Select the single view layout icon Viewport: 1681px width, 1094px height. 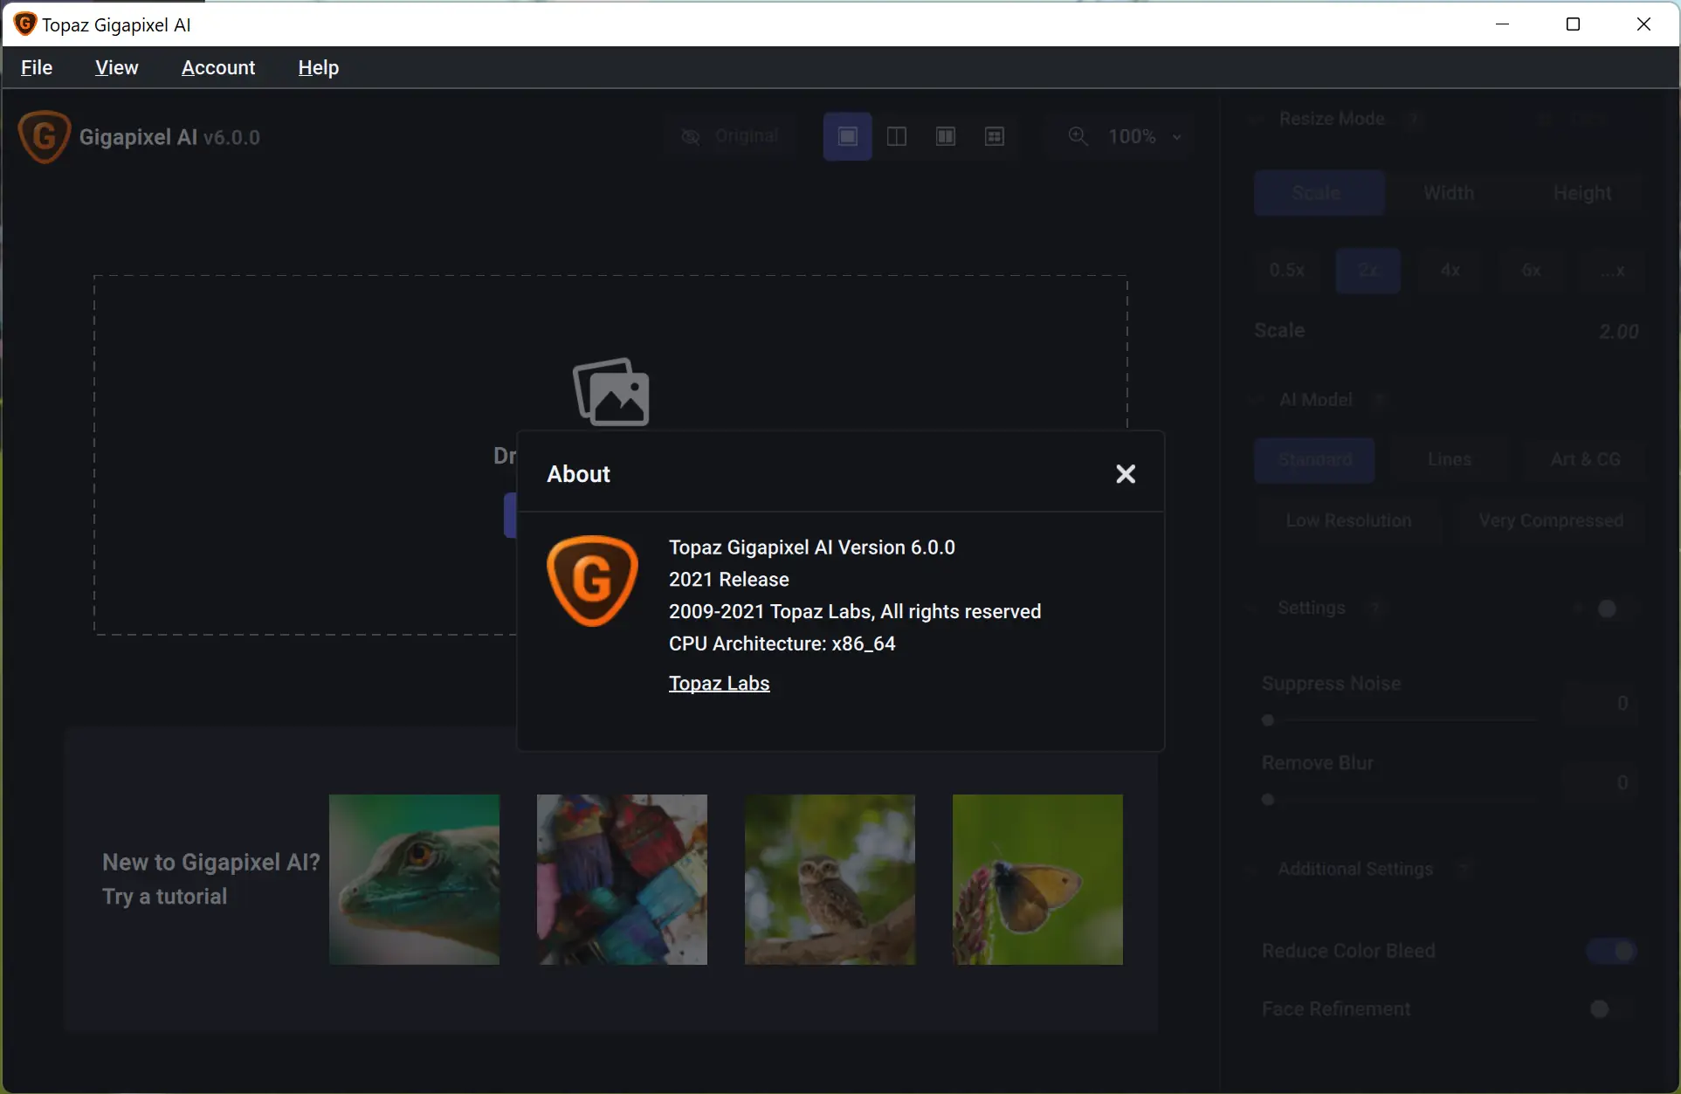(847, 136)
